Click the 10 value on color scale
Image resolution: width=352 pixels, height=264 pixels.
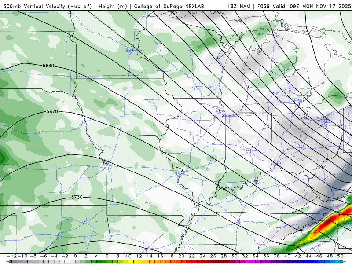click(x=128, y=256)
